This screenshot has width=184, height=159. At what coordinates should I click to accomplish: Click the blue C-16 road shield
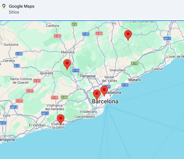click(76, 70)
